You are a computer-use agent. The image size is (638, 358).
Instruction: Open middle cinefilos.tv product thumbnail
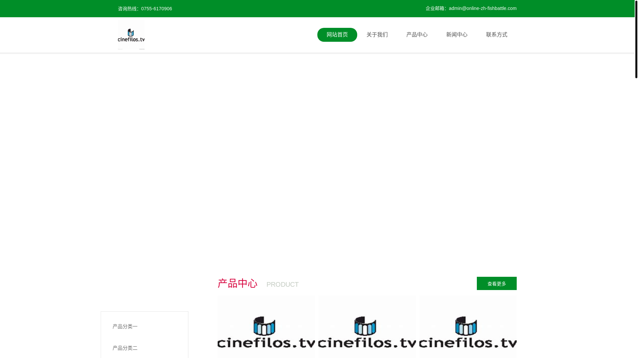[367, 327]
